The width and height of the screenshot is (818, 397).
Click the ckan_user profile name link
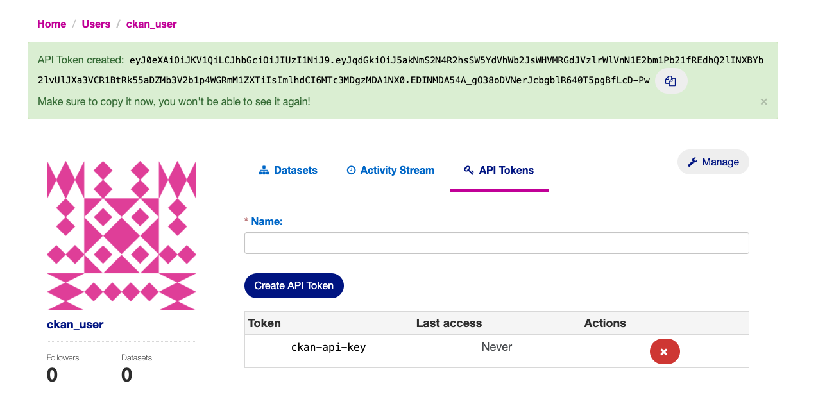74,324
